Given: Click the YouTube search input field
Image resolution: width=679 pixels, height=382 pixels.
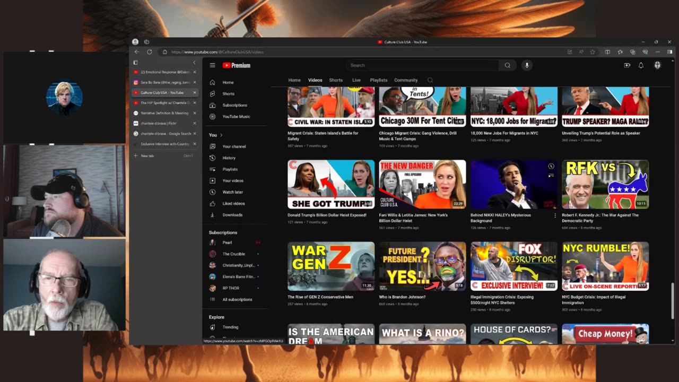Looking at the screenshot, I should tap(422, 65).
